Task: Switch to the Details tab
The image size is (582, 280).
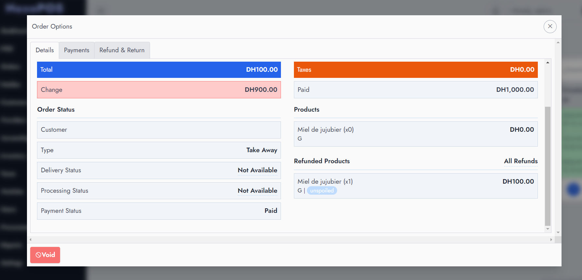Action: 45,50
